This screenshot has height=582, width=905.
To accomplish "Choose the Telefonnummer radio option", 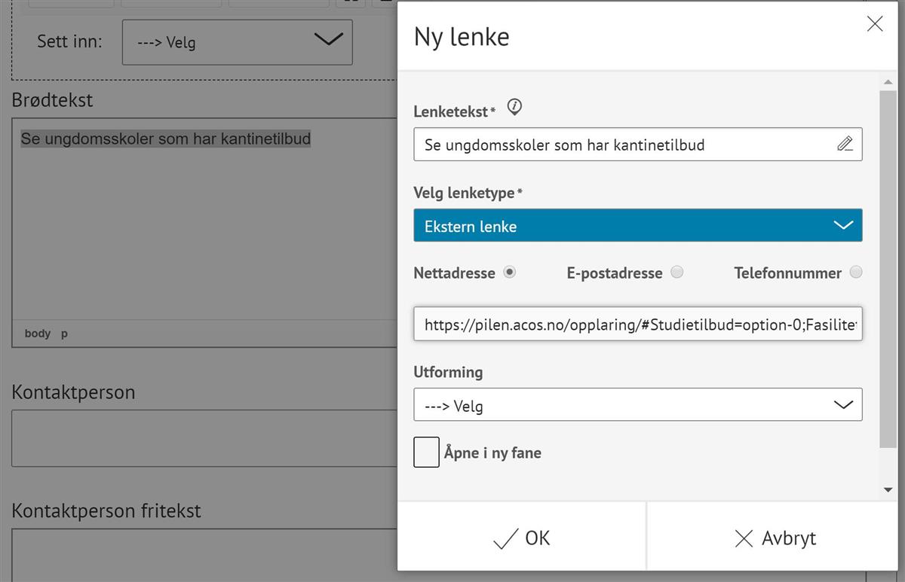I will click(855, 273).
